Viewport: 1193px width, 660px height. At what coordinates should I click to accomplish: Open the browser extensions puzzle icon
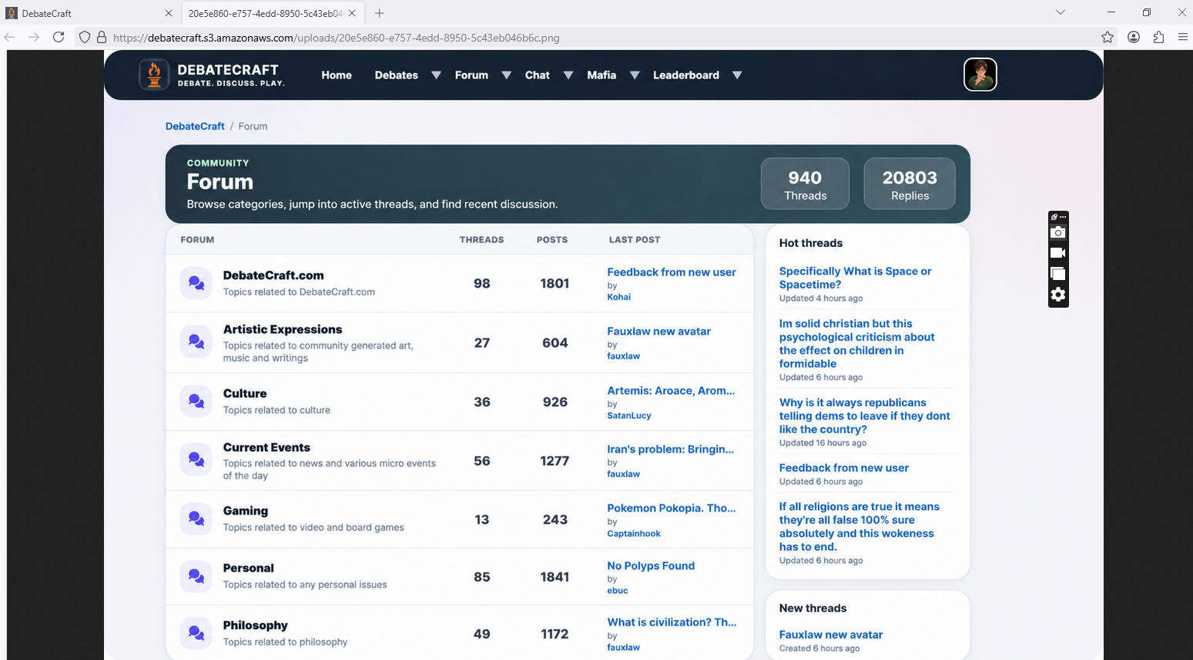[x=1158, y=37]
